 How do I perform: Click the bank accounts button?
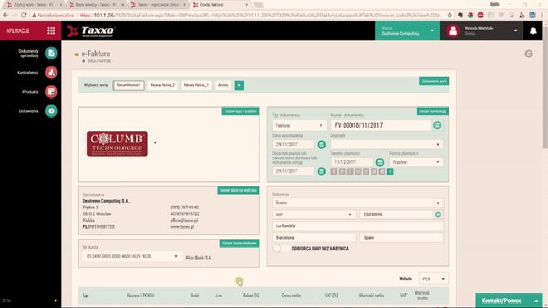tap(239, 243)
